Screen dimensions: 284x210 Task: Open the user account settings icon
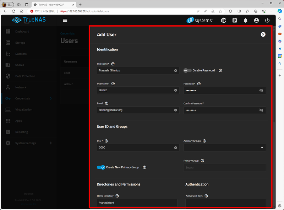[x=256, y=20]
